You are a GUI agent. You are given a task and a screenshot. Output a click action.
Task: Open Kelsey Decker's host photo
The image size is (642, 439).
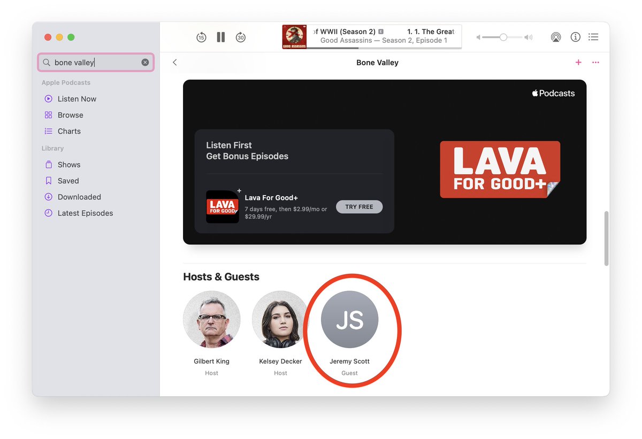coord(280,320)
